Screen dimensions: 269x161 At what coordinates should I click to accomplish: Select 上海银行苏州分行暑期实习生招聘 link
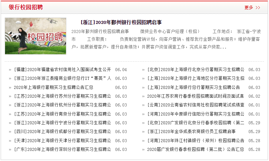pos(62,96)
